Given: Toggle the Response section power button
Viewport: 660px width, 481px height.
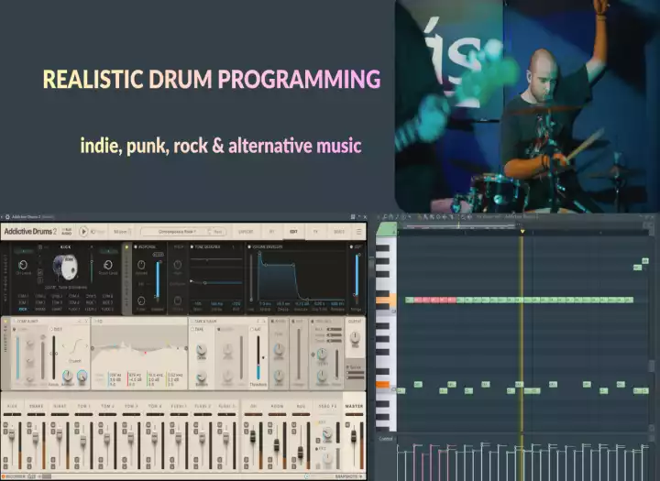Looking at the screenshot, I should tap(136, 247).
